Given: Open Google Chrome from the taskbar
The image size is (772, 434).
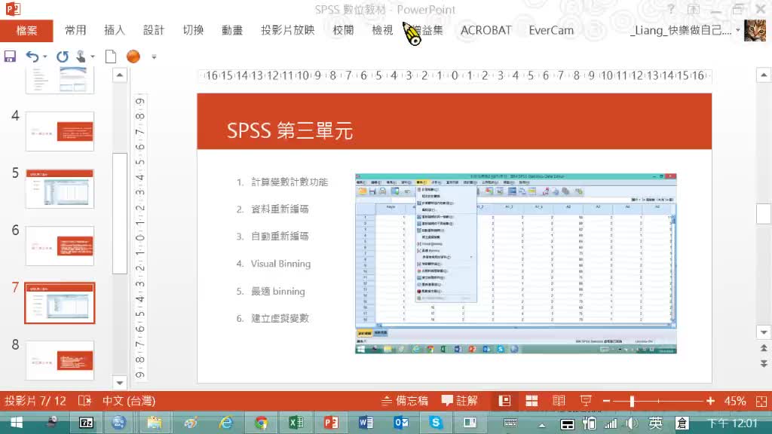Looking at the screenshot, I should [261, 423].
